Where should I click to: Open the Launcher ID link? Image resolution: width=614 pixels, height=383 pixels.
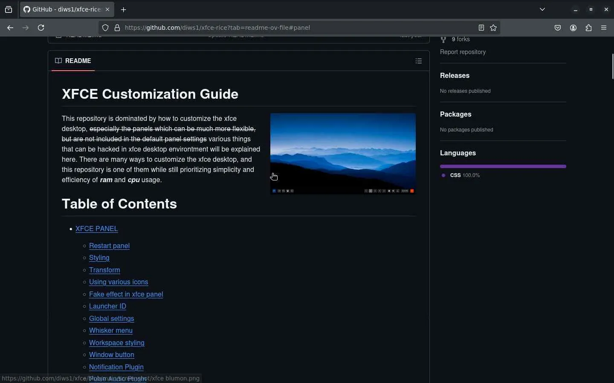pos(107,306)
